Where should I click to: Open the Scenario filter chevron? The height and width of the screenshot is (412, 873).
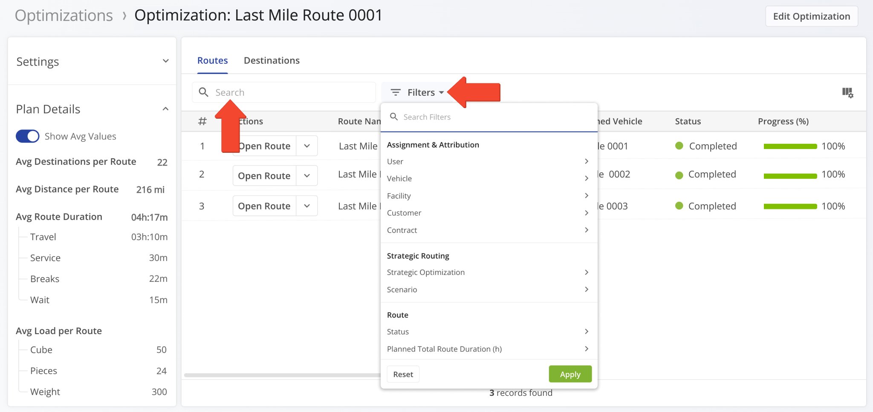[587, 289]
